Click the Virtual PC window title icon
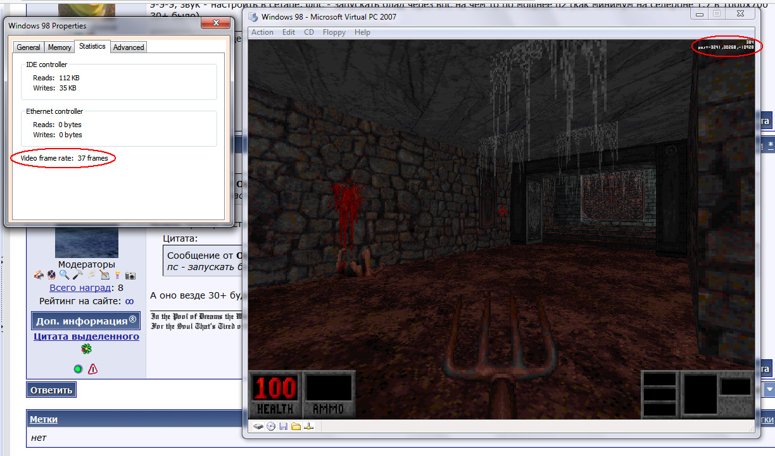The height and width of the screenshot is (456, 775). point(253,17)
